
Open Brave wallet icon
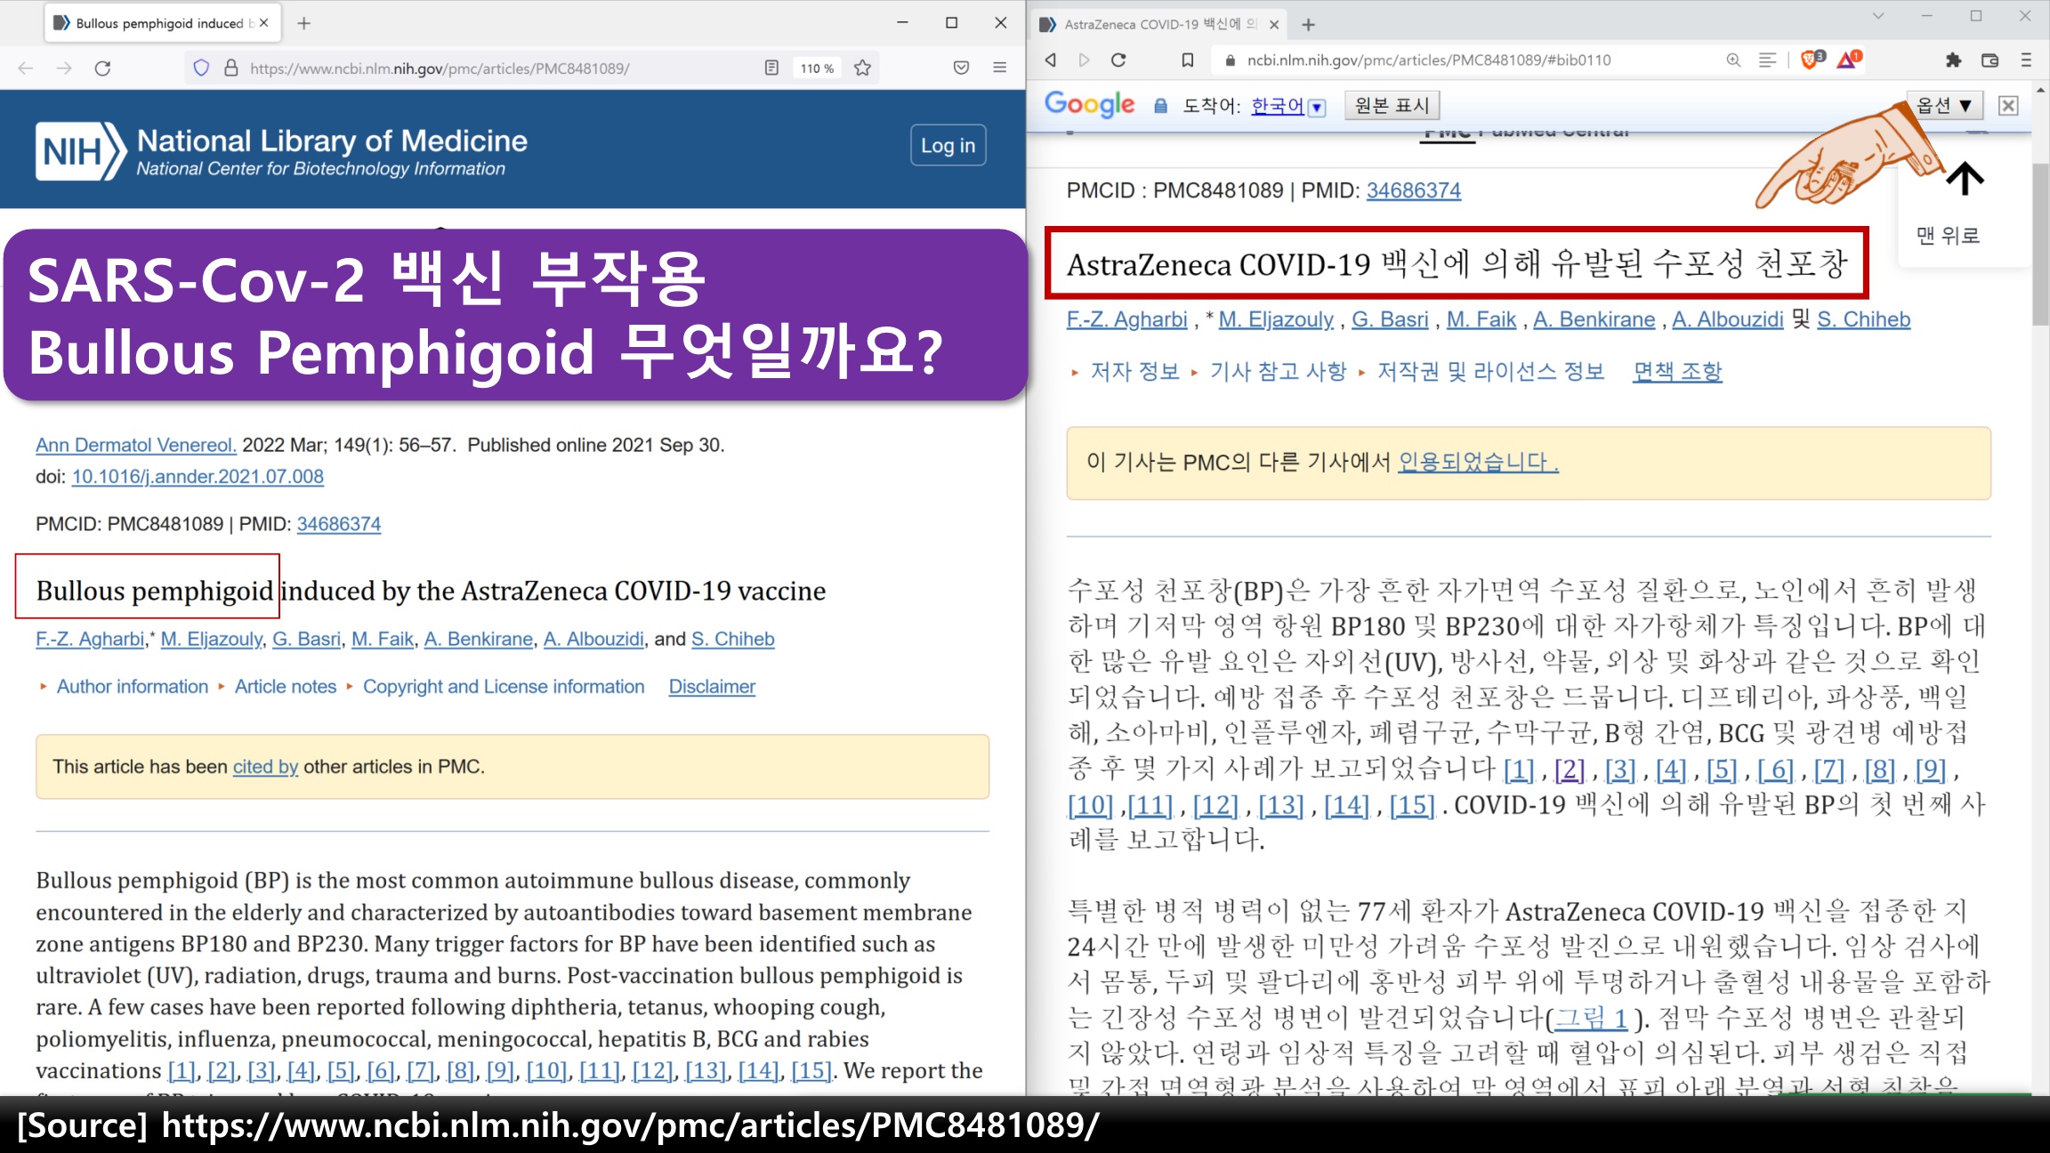[x=1990, y=60]
